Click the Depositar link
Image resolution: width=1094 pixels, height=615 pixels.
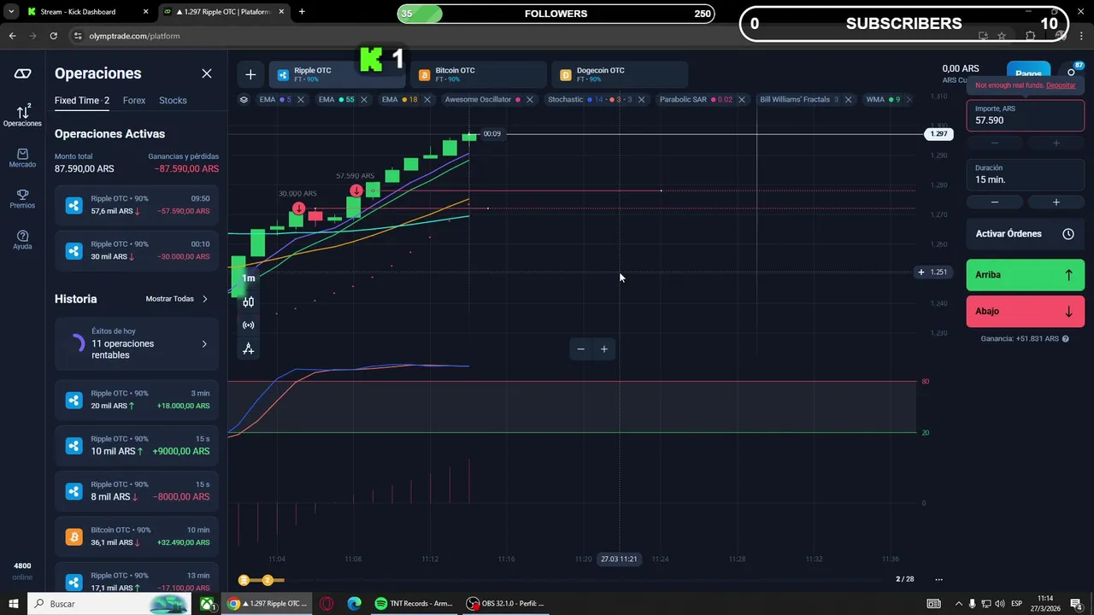(x=1061, y=85)
